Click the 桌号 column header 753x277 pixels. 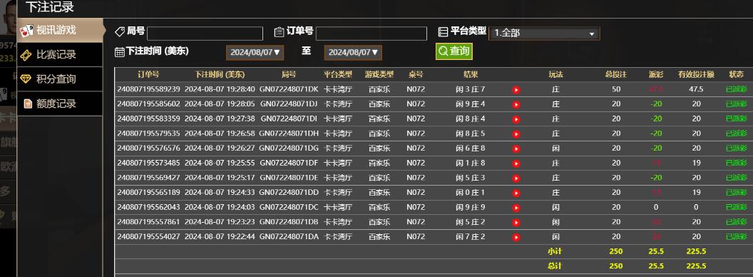416,74
